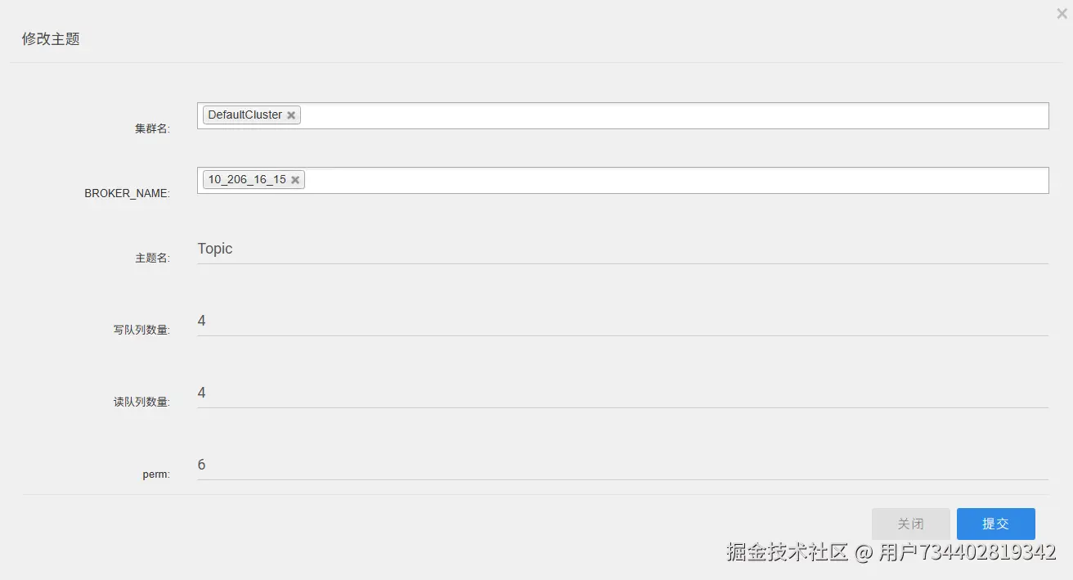Click the BROKER_NAME label

pos(127,194)
